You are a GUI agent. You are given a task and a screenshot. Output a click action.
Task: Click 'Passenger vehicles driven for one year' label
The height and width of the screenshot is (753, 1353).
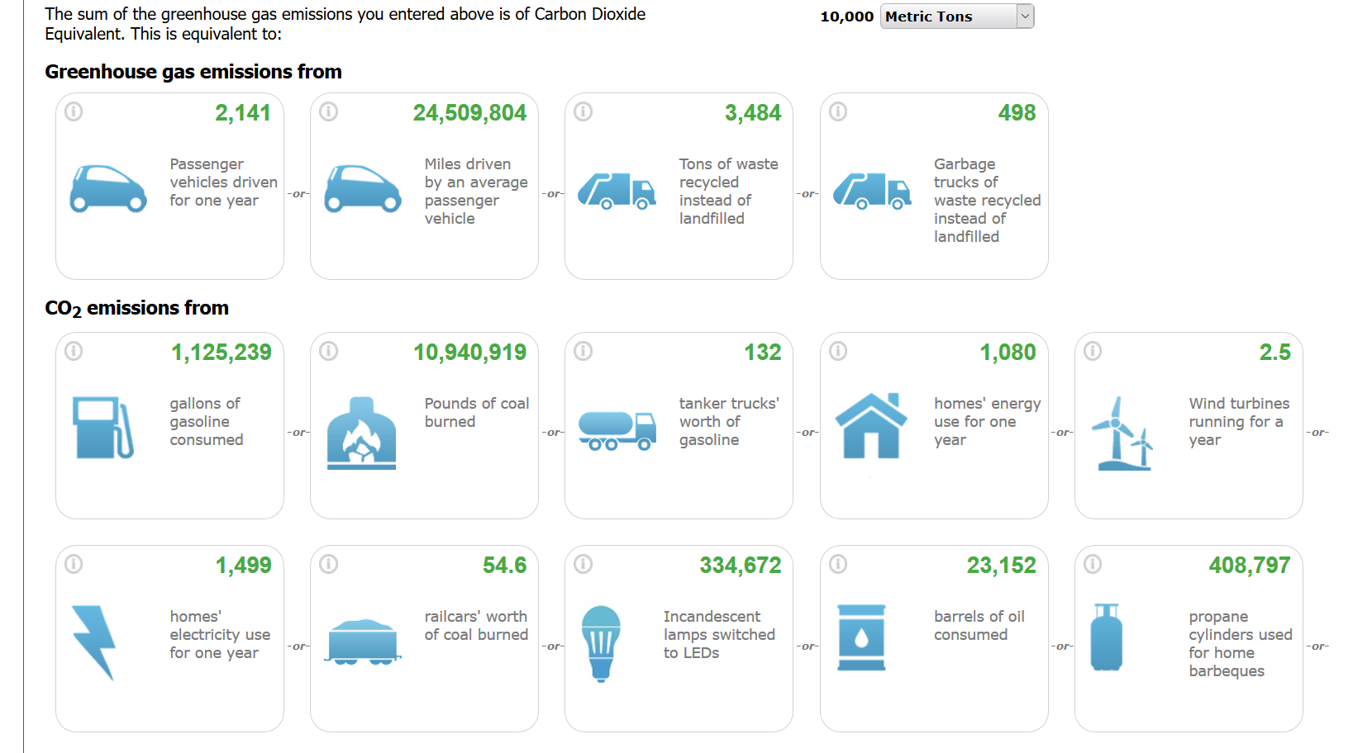click(x=224, y=182)
